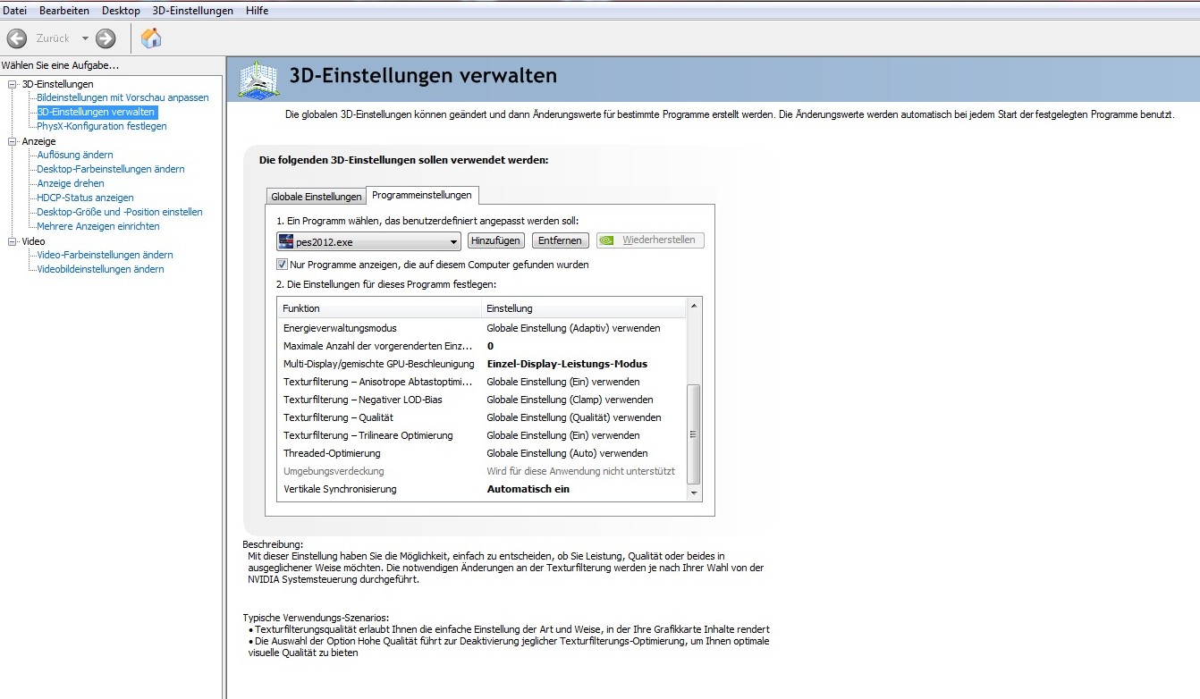The width and height of the screenshot is (1200, 699).
Task: Click the settings list scrollbar thumb
Action: (x=693, y=434)
